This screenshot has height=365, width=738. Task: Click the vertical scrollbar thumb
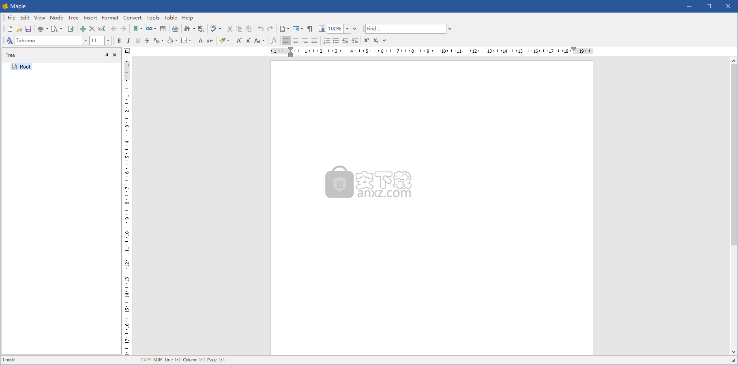pos(734,155)
